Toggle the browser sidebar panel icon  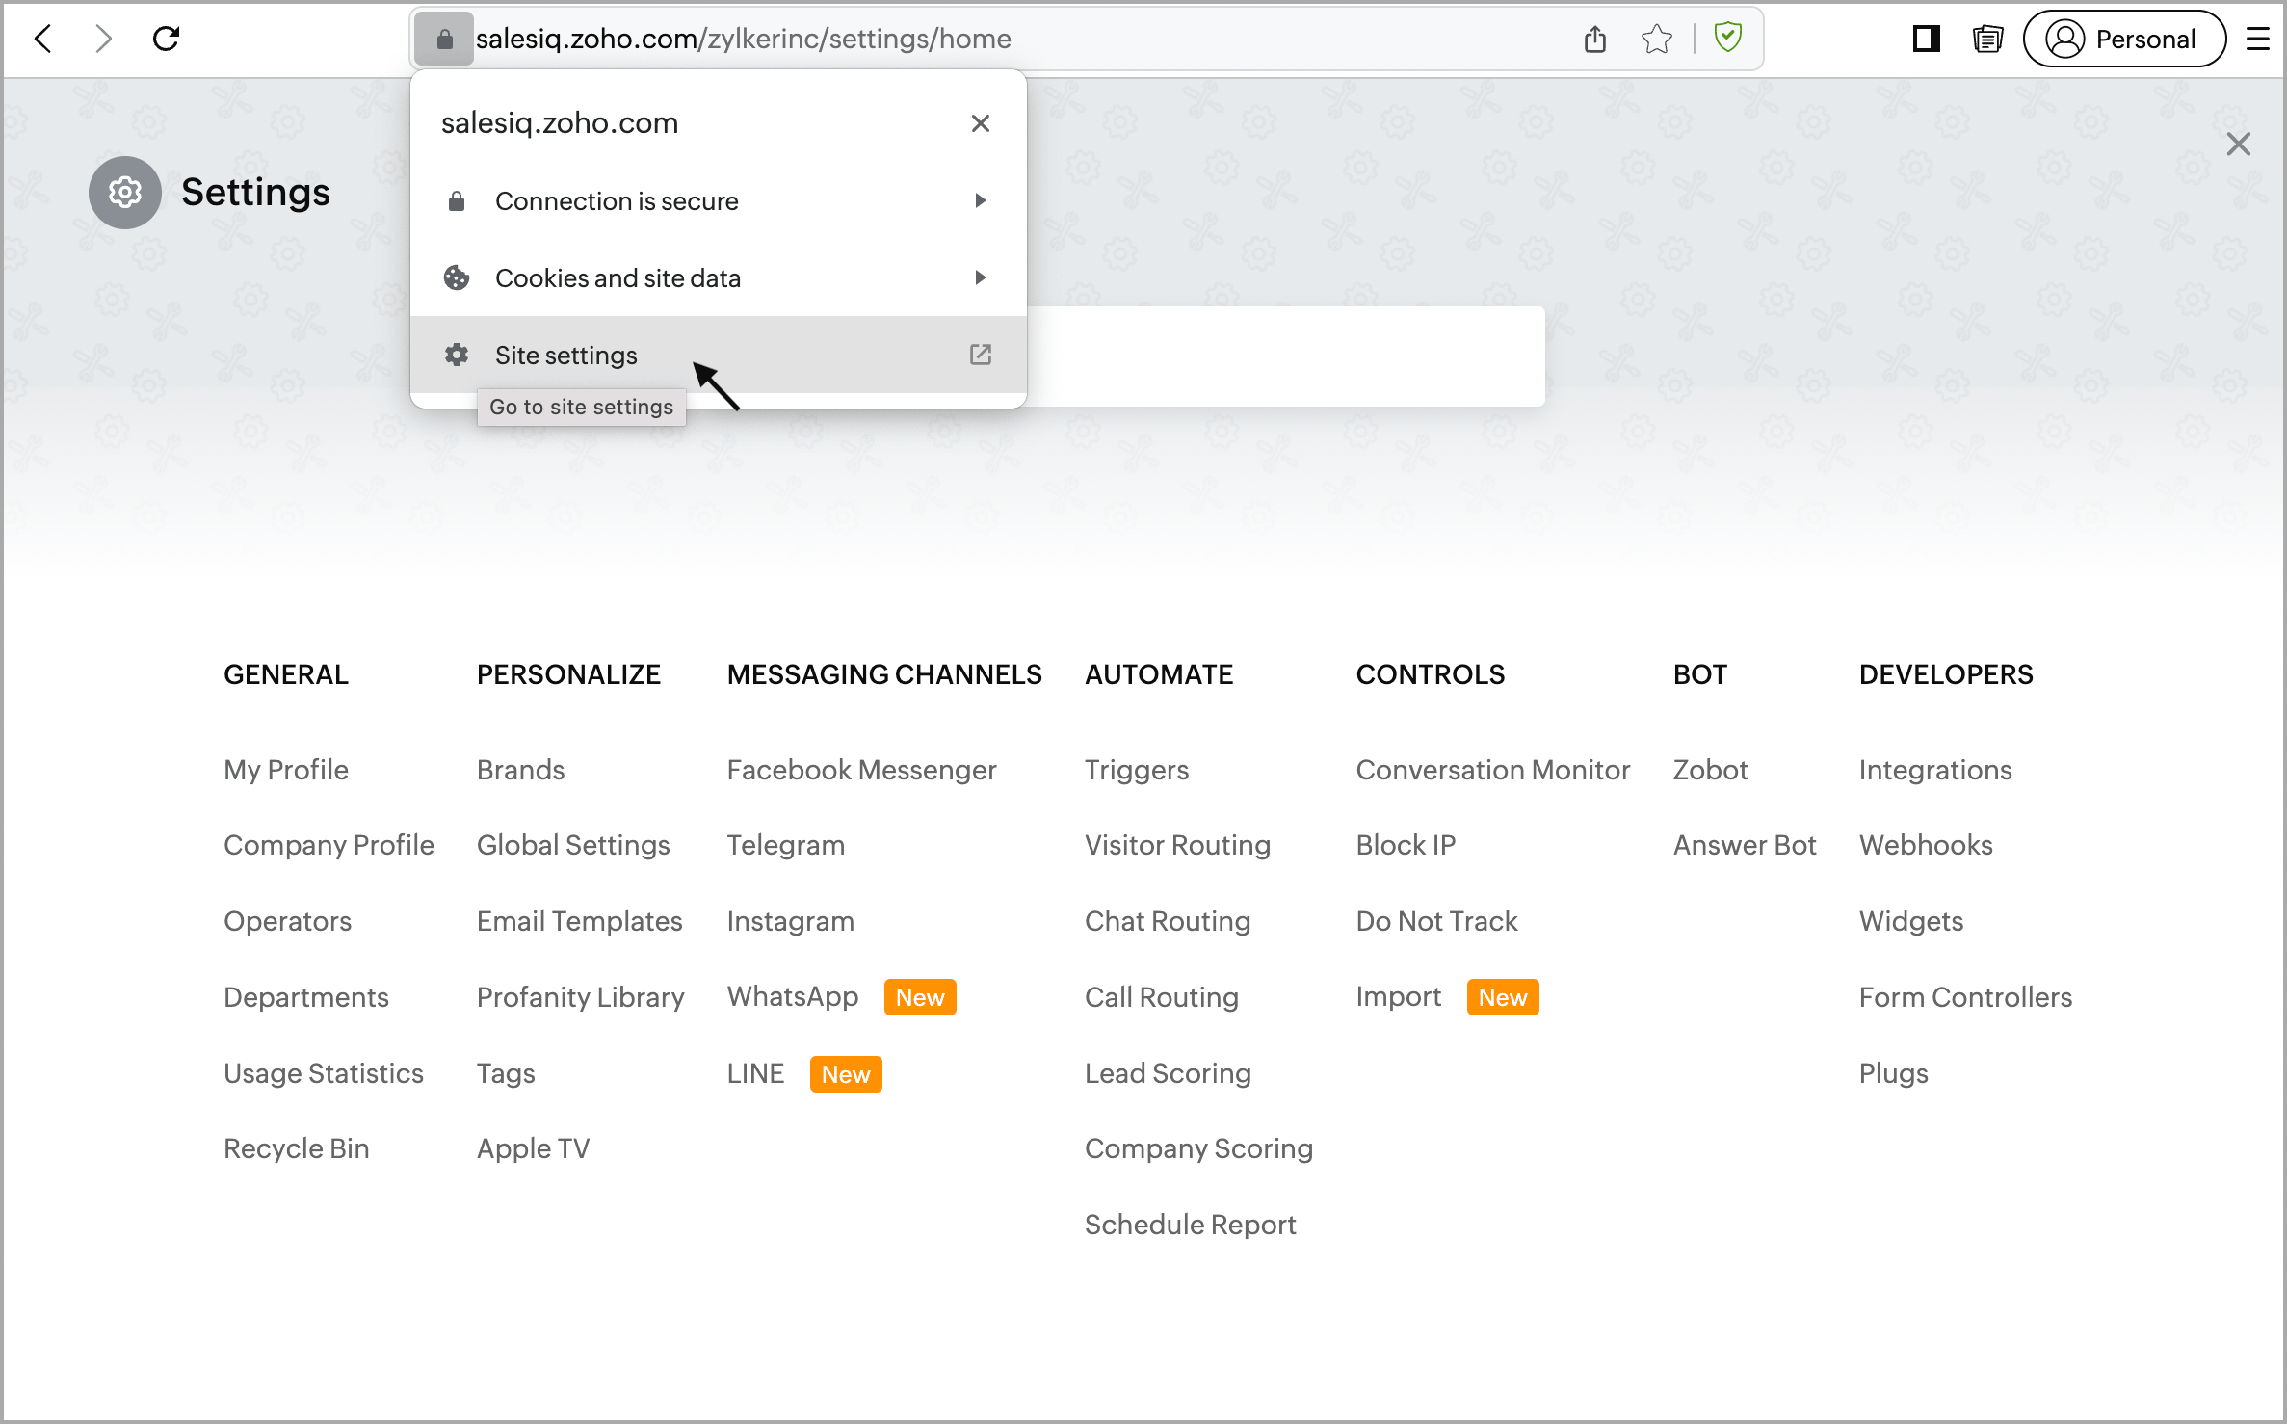pyautogui.click(x=1926, y=39)
